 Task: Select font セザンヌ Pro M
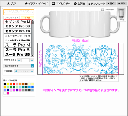pyautogui.click(x=17, y=22)
